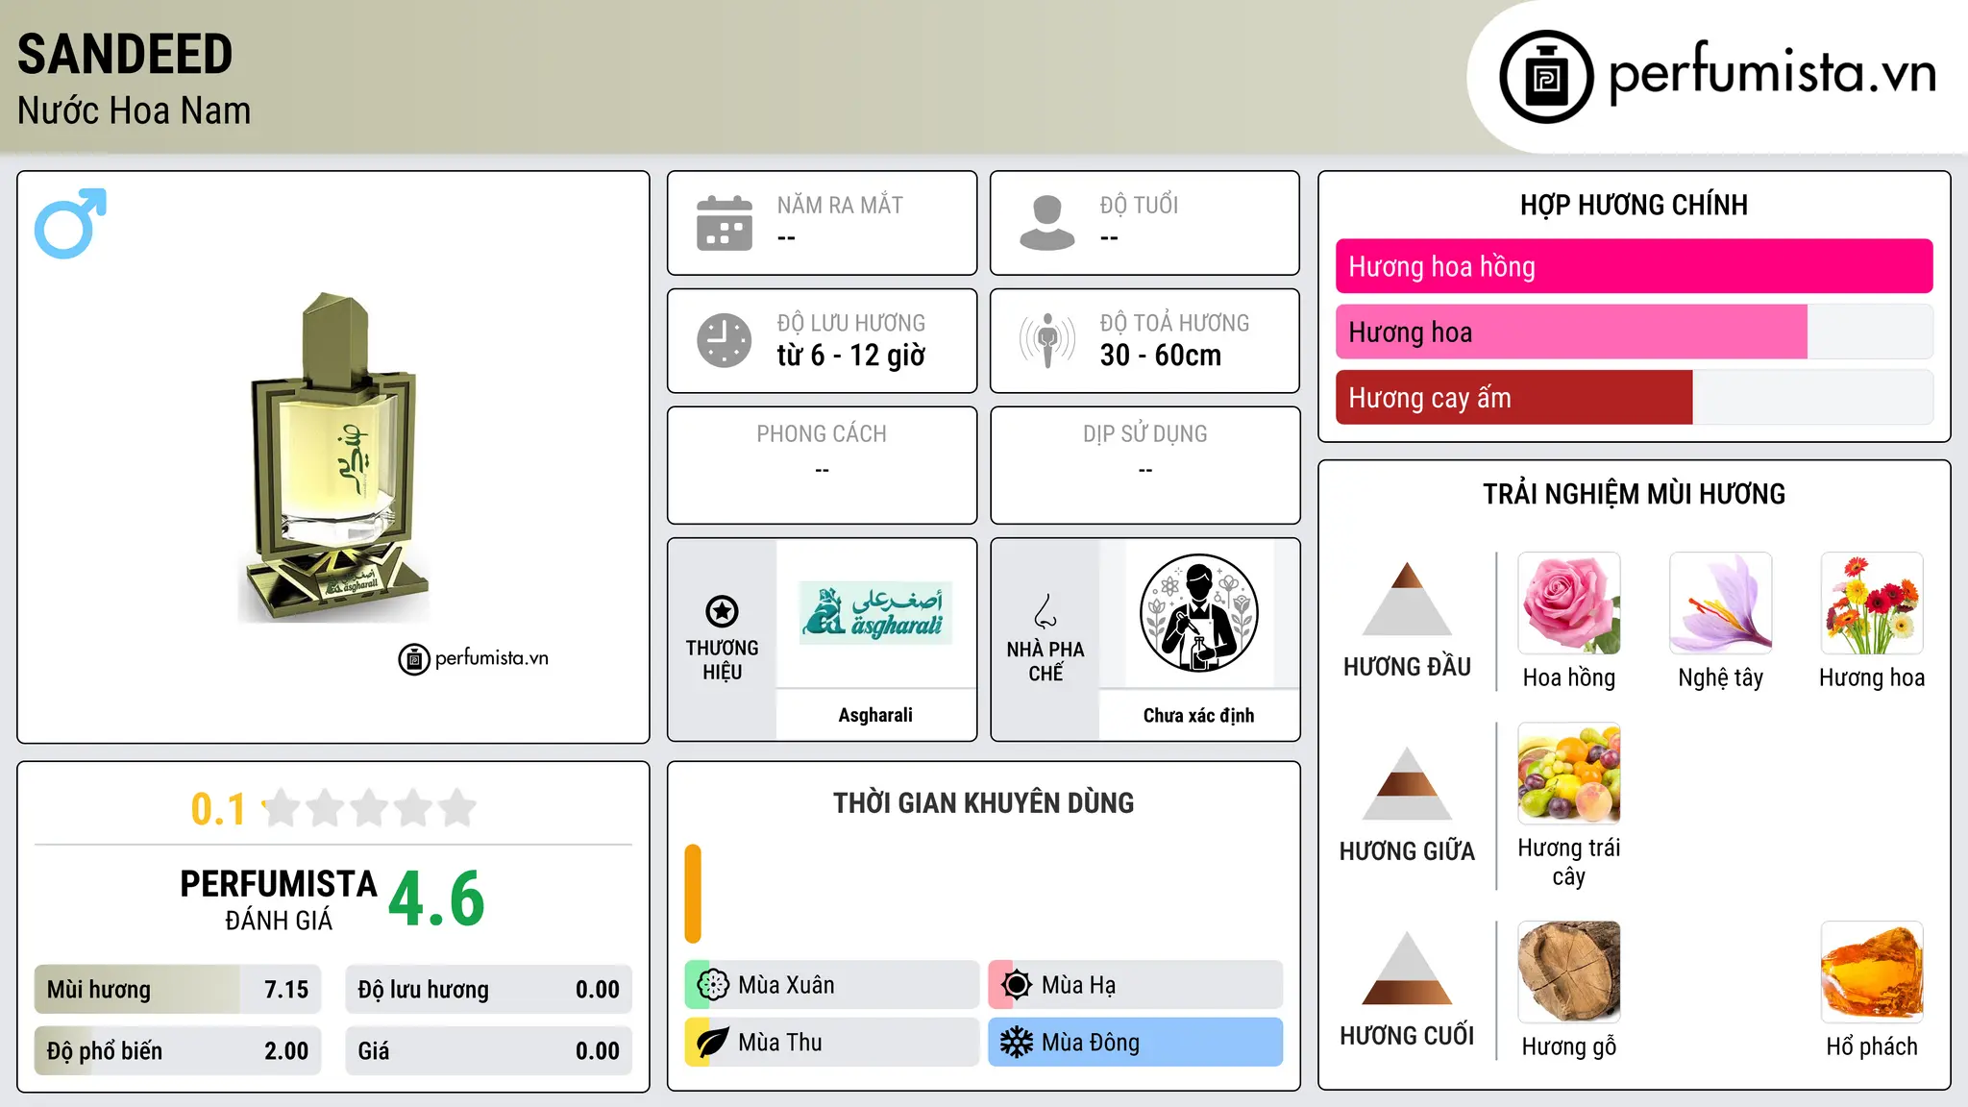Click the person icon for age group

1047,223
